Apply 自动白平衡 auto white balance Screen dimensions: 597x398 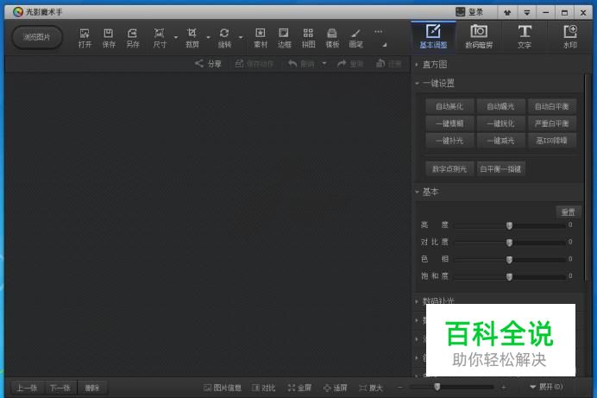551,106
